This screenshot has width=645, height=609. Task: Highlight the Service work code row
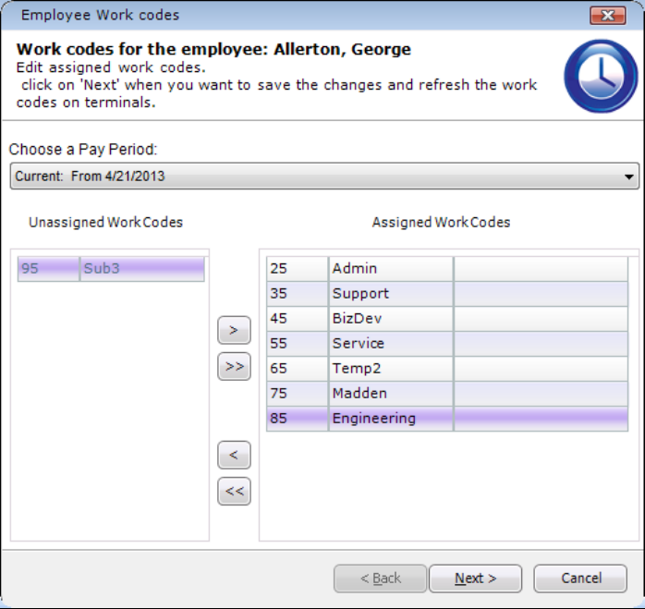(390, 344)
